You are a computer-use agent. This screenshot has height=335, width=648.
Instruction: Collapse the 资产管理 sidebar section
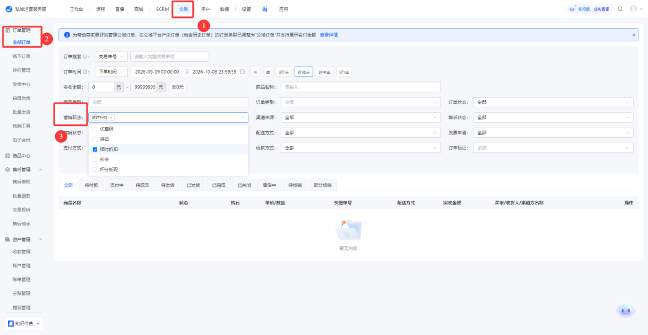(41, 239)
